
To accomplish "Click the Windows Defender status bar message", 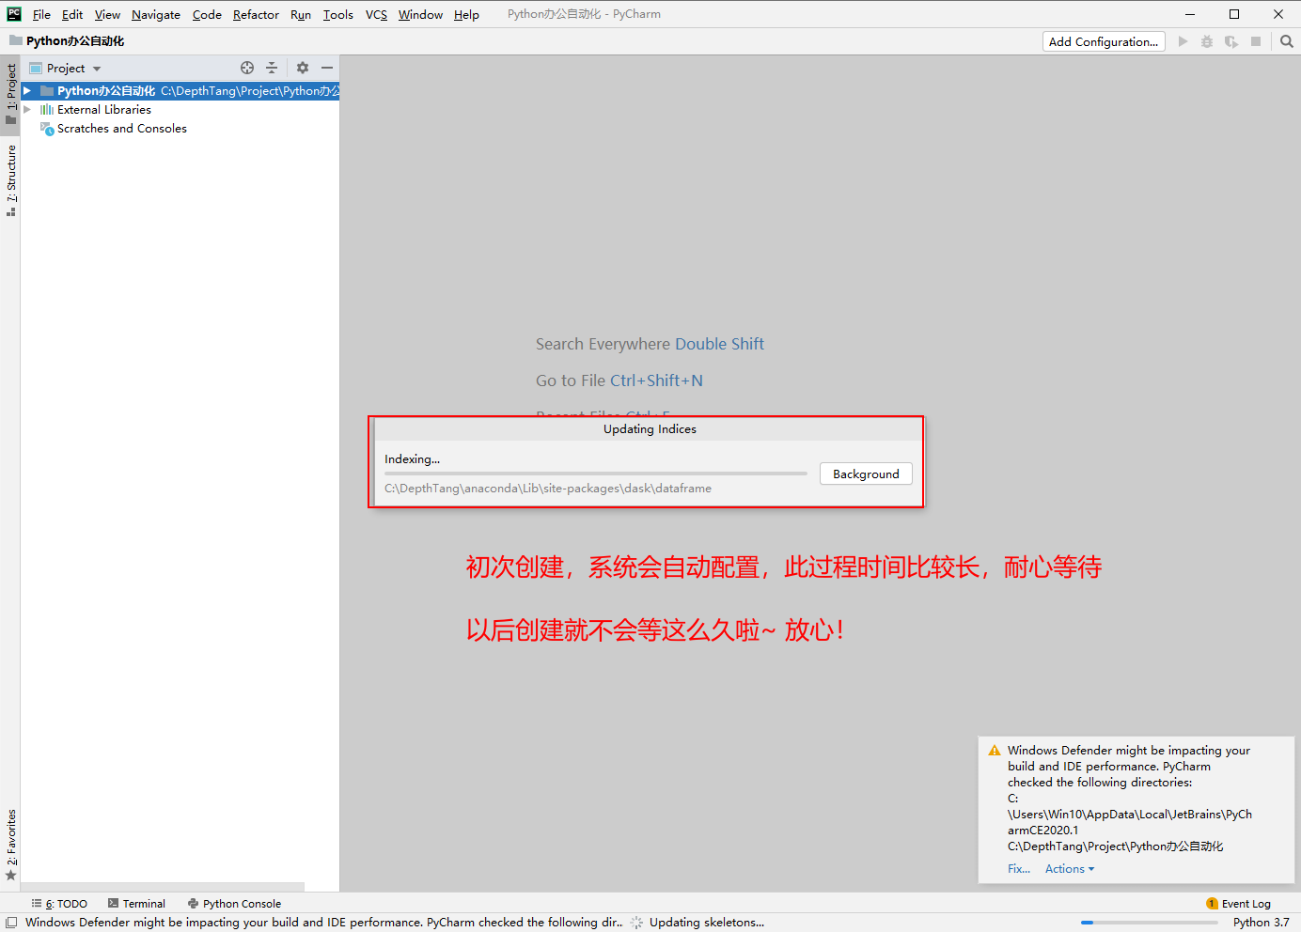I will click(x=323, y=923).
